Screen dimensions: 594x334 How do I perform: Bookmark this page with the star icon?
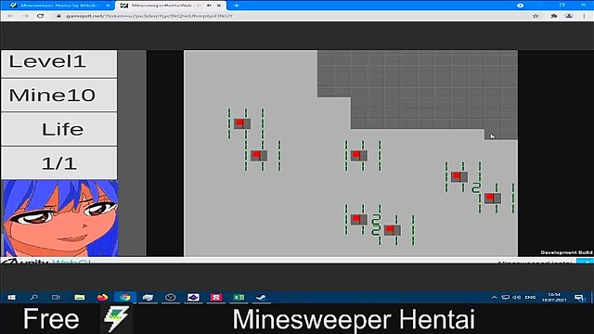[536, 16]
